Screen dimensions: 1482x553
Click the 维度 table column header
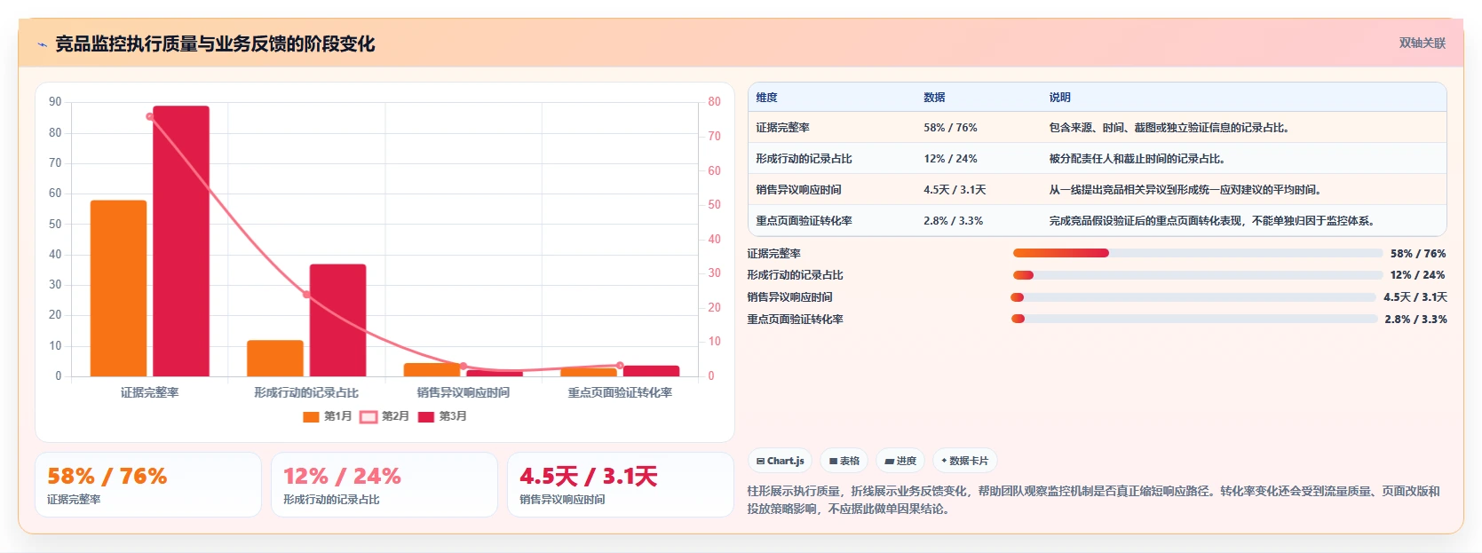(766, 98)
